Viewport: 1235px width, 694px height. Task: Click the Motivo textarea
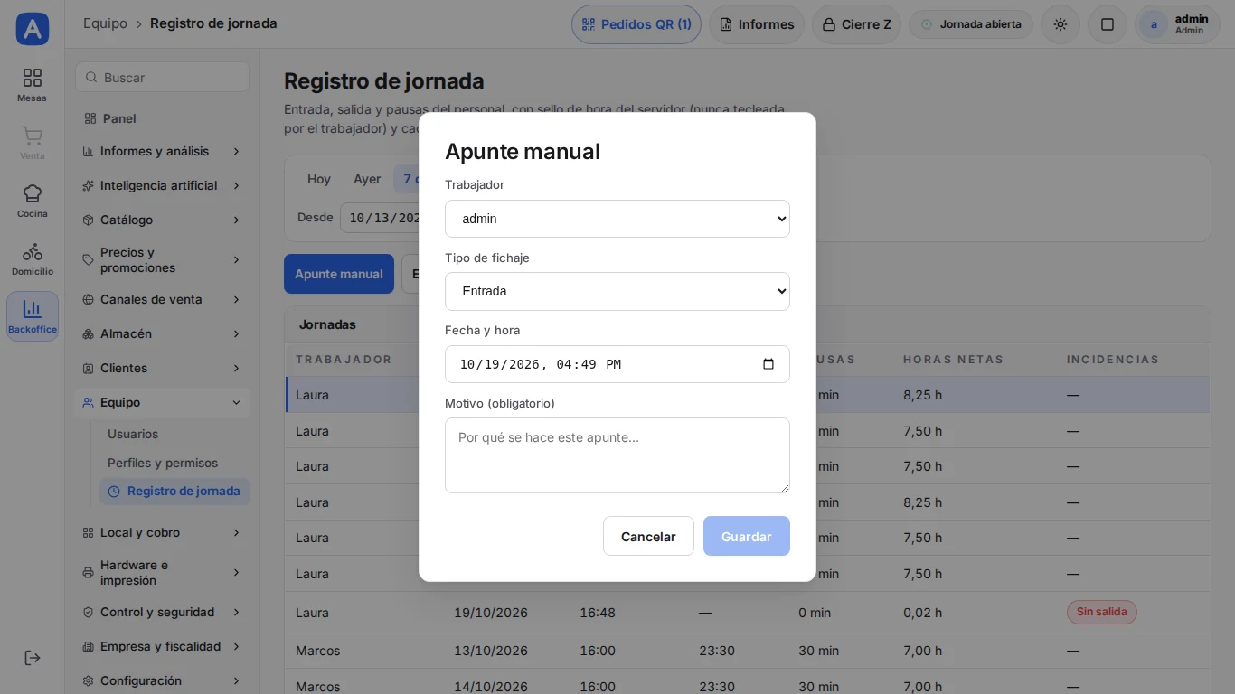(x=617, y=455)
